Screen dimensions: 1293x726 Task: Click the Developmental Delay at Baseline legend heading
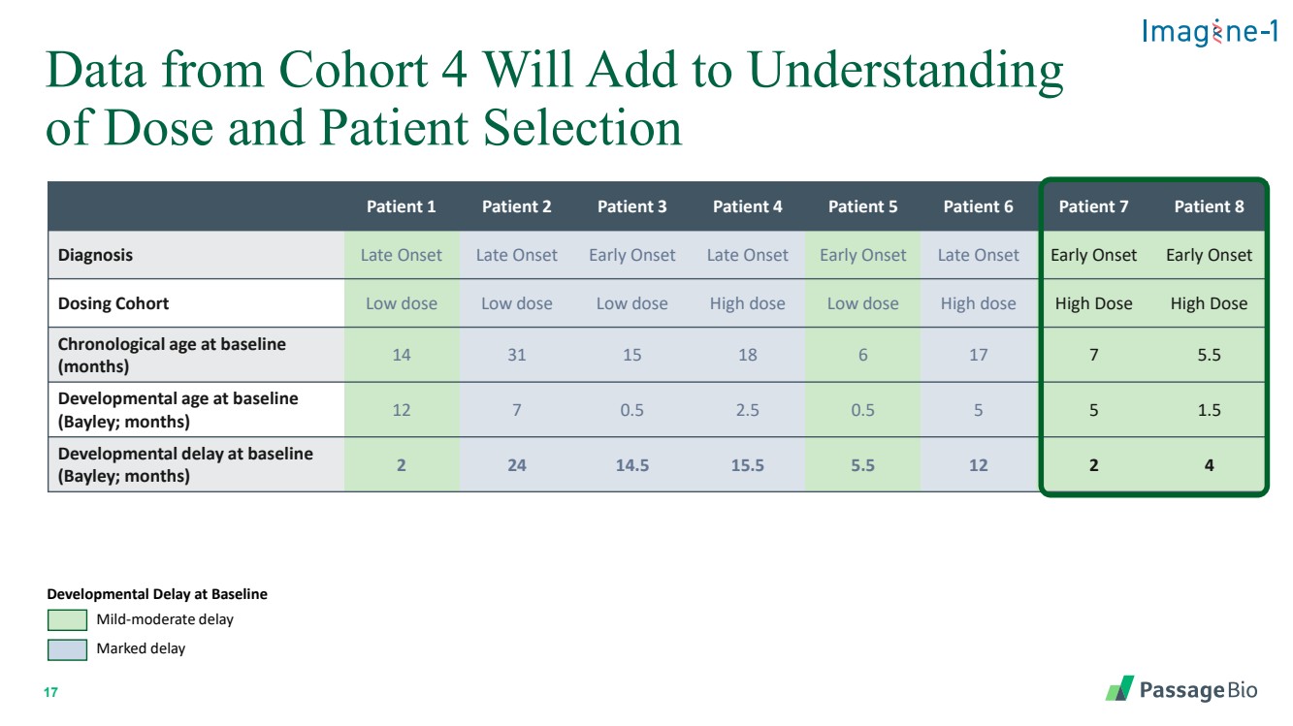point(157,594)
